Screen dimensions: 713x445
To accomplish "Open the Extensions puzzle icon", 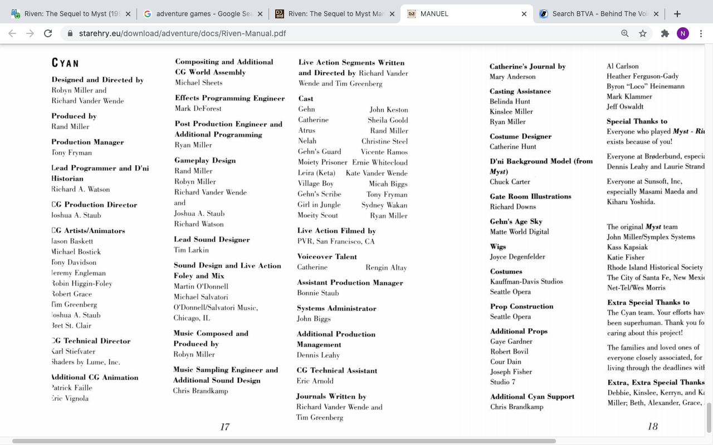I will point(665,33).
